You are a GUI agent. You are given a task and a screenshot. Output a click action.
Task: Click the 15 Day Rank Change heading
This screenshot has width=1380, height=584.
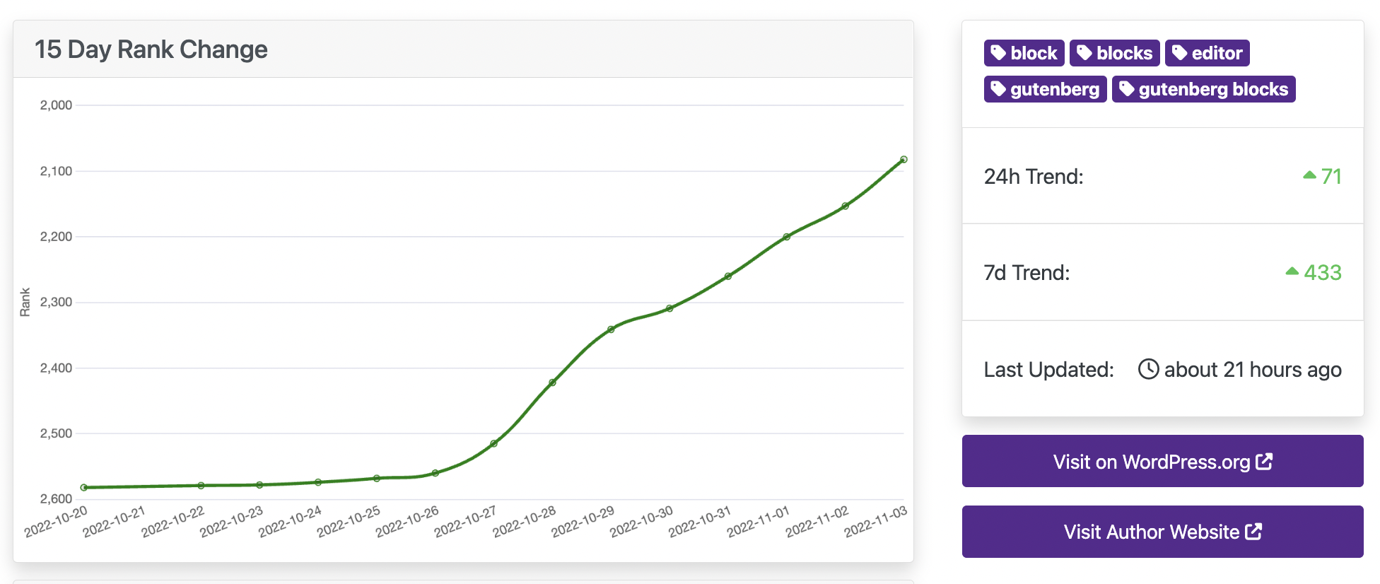click(x=151, y=49)
